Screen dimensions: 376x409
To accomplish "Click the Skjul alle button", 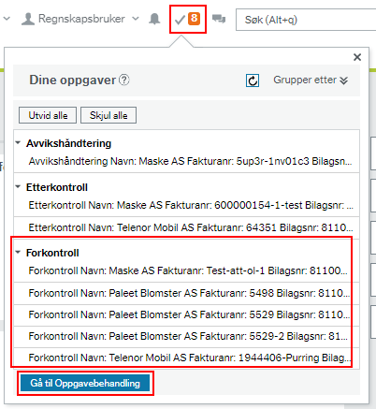I will pos(108,115).
